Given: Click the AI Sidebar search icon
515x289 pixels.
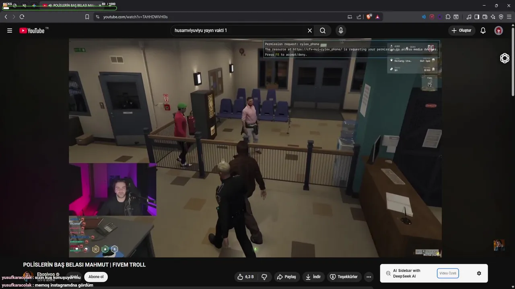Looking at the screenshot, I should (388, 273).
